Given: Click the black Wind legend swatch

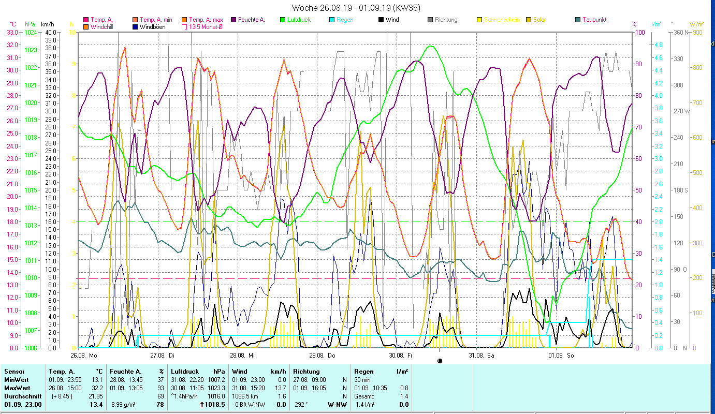Looking at the screenshot, I should tap(382, 20).
